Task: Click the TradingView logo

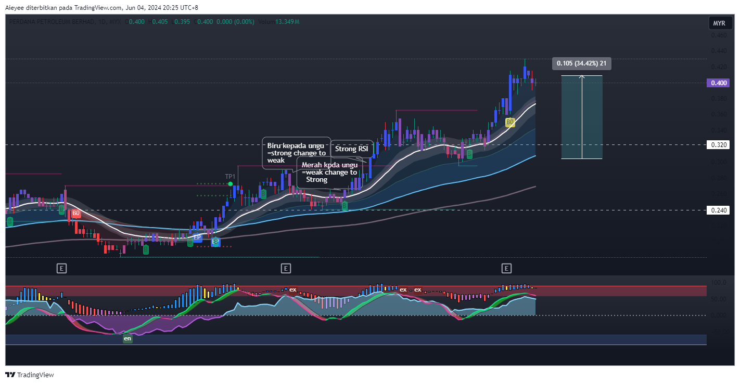Action: coord(29,375)
